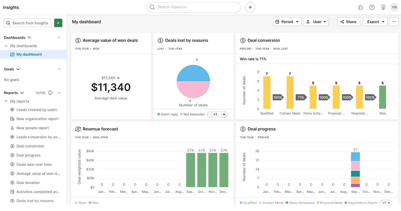Open the marketplace puzzle icon

tap(361, 7)
